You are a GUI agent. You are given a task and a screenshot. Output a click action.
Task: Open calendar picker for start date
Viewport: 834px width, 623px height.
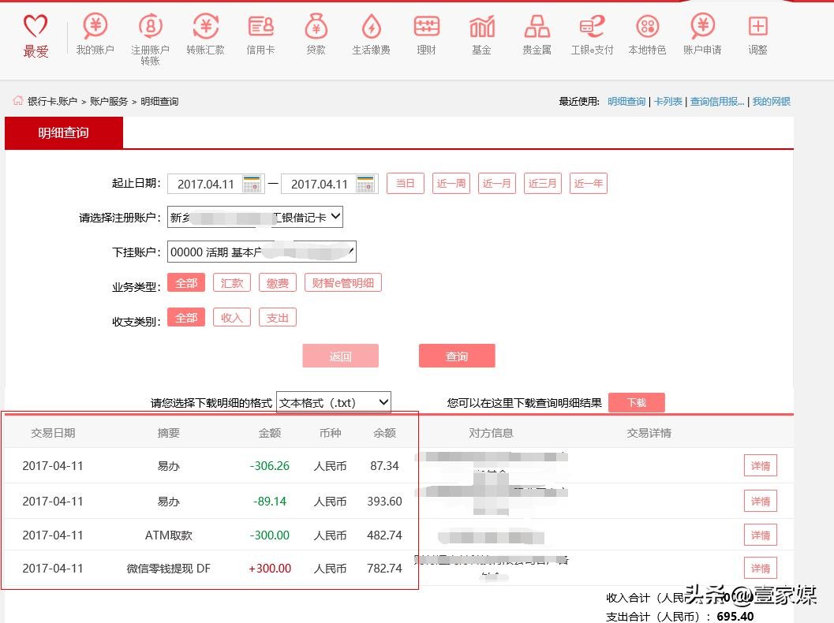pyautogui.click(x=252, y=184)
